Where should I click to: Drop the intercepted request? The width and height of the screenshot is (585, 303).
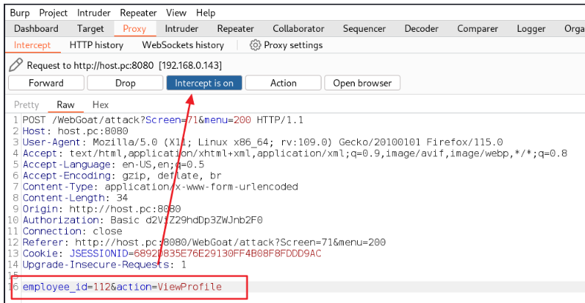[125, 83]
